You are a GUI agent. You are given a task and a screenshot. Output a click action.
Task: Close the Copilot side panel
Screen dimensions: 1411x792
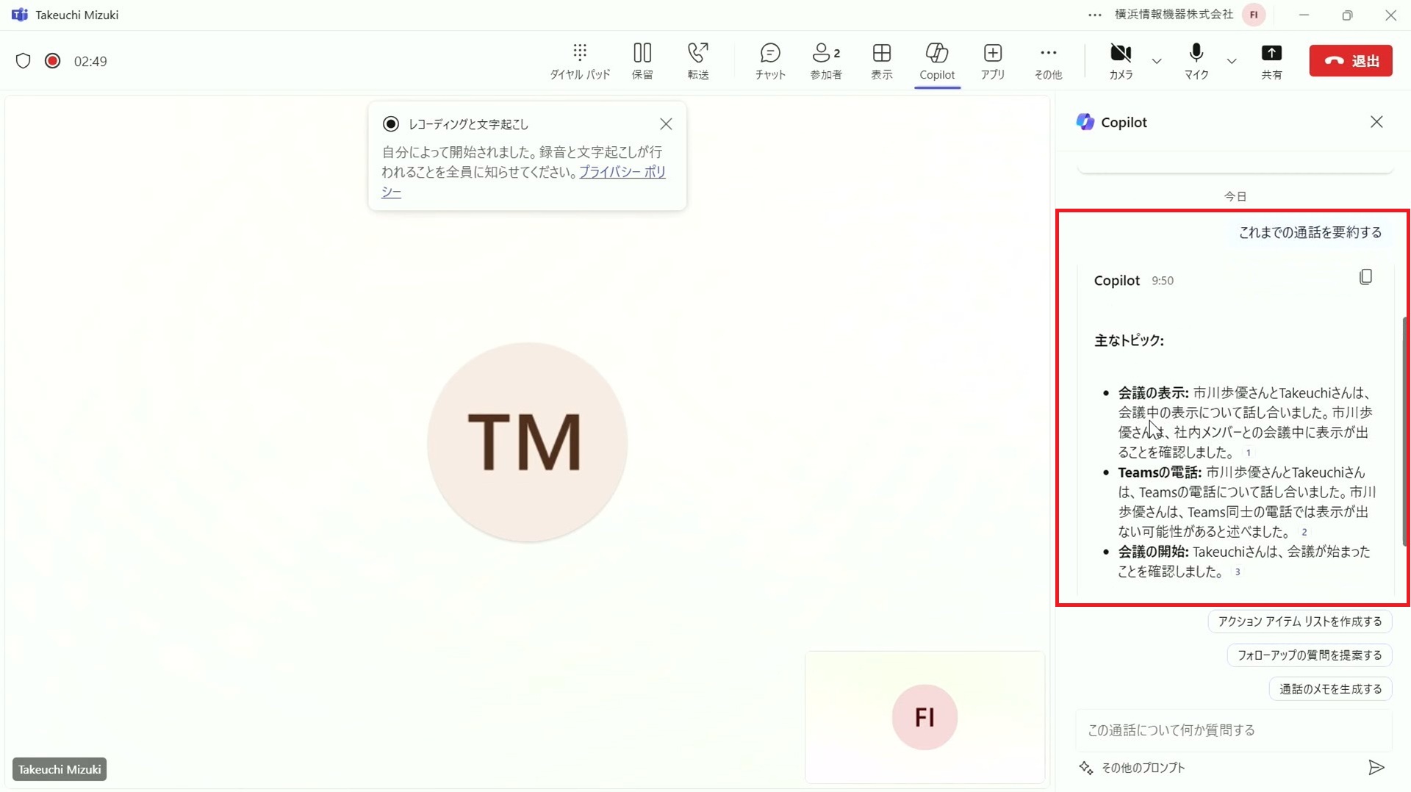click(x=1376, y=122)
